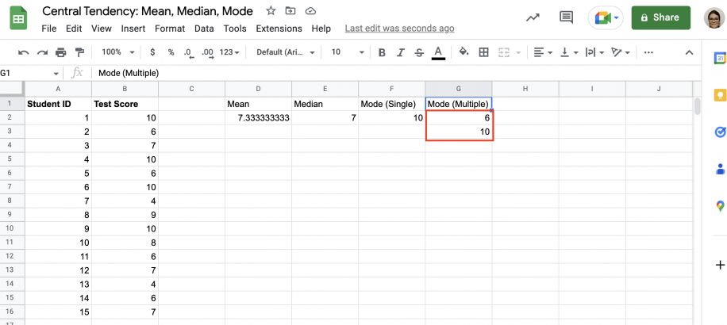Open Maps in the side panel
Image resolution: width=727 pixels, height=325 pixels.
point(720,206)
